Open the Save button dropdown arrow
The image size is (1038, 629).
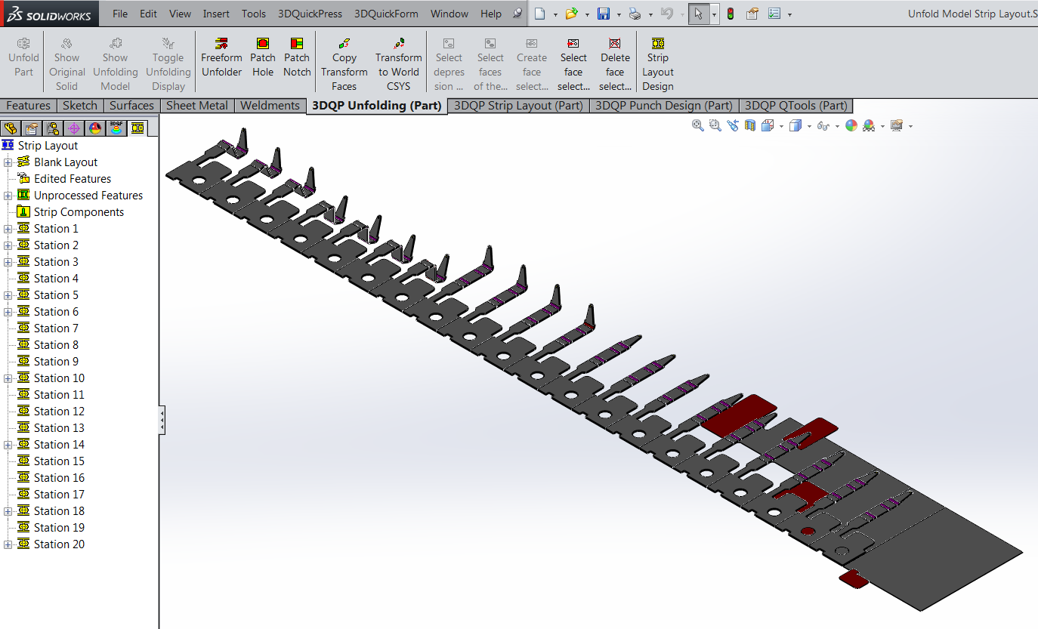(618, 14)
